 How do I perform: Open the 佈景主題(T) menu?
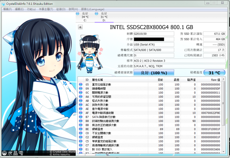tap(46, 9)
